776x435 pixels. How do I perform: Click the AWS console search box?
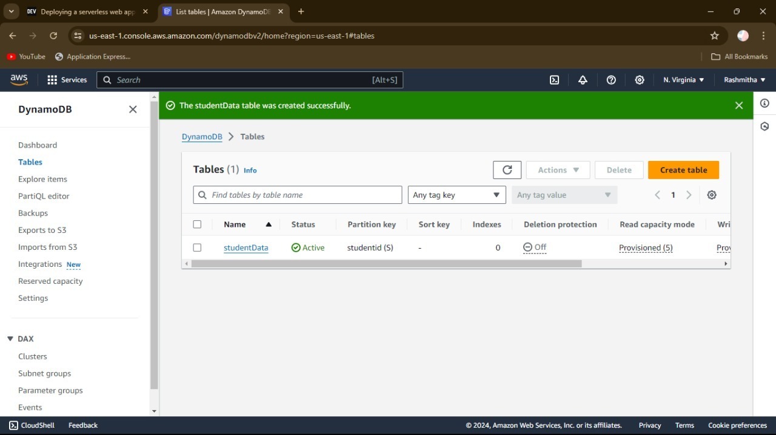250,80
